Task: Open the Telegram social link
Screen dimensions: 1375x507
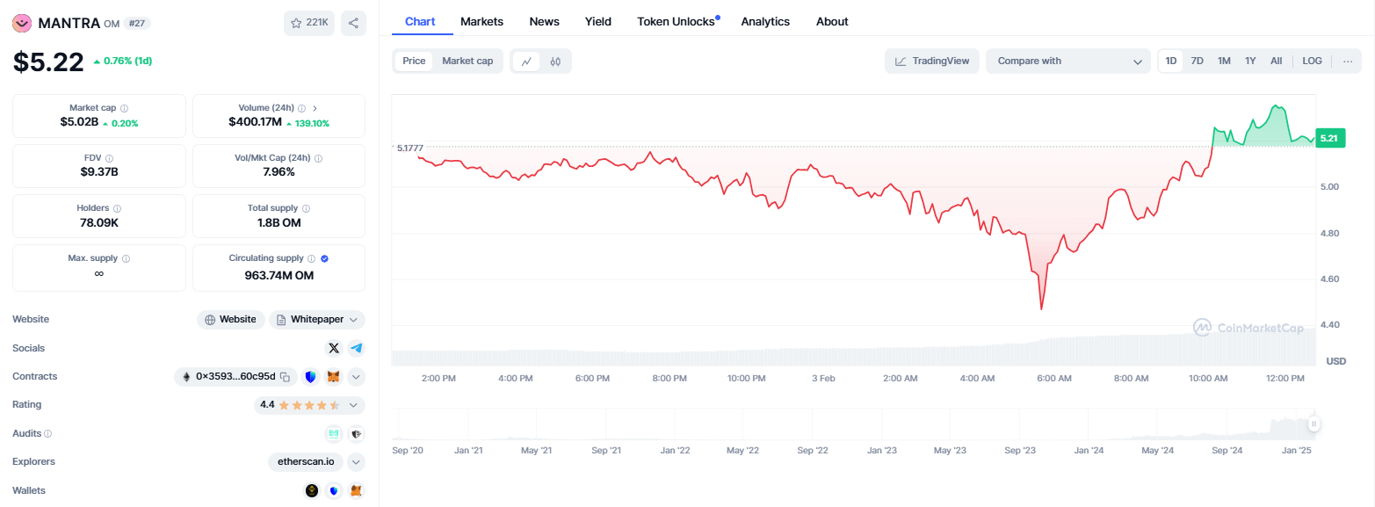Action: click(x=356, y=348)
